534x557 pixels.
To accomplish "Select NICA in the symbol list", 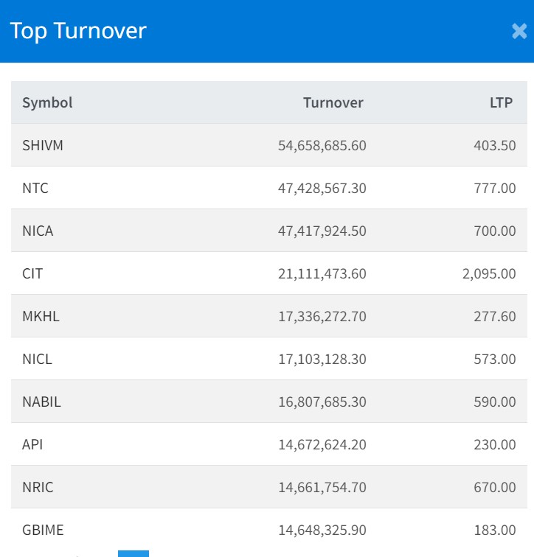I will click(38, 231).
